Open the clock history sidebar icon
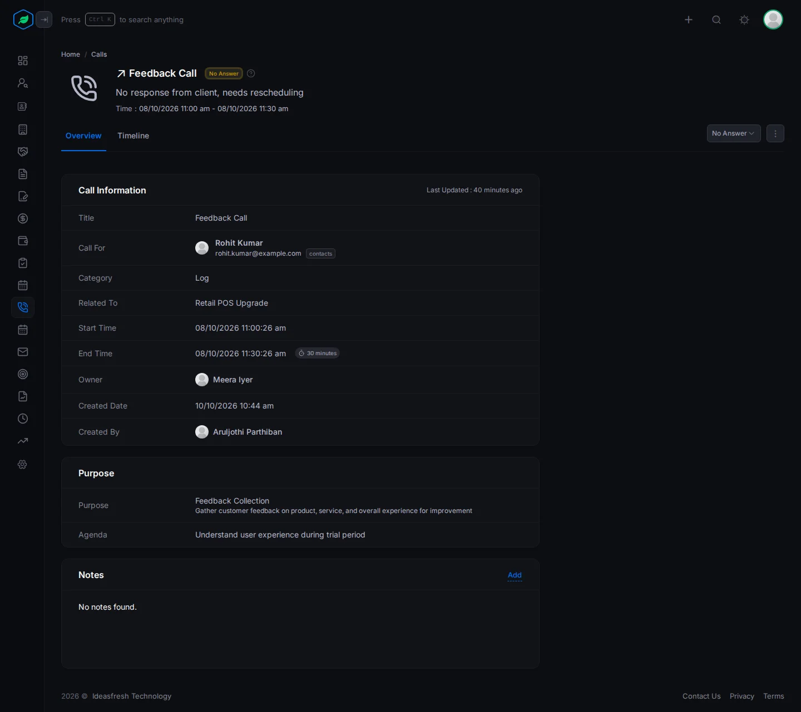The width and height of the screenshot is (801, 712). click(x=23, y=419)
